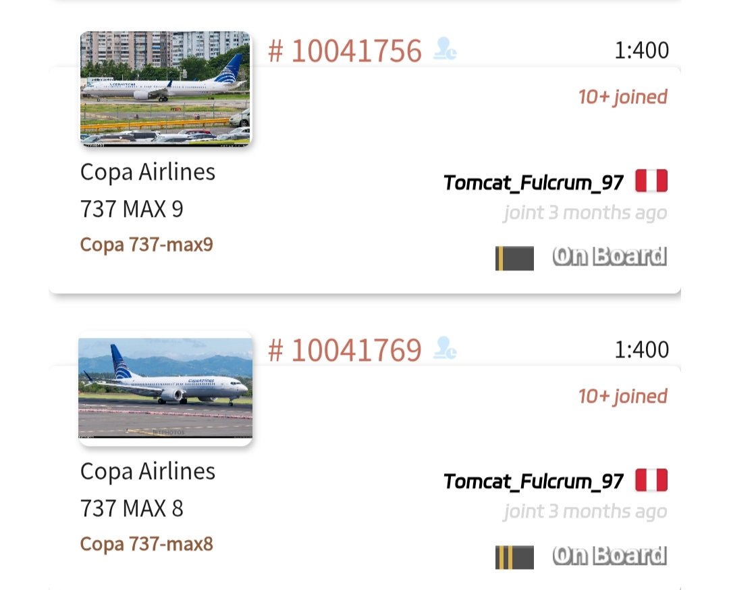Click the flag icon on the 737 MAX 9 card

tap(651, 181)
